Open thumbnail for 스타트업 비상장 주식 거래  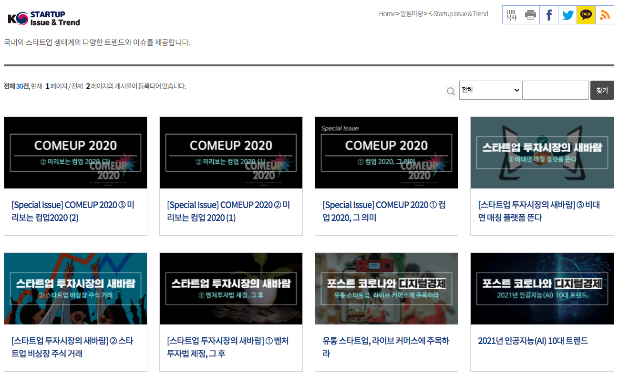pyautogui.click(x=75, y=289)
